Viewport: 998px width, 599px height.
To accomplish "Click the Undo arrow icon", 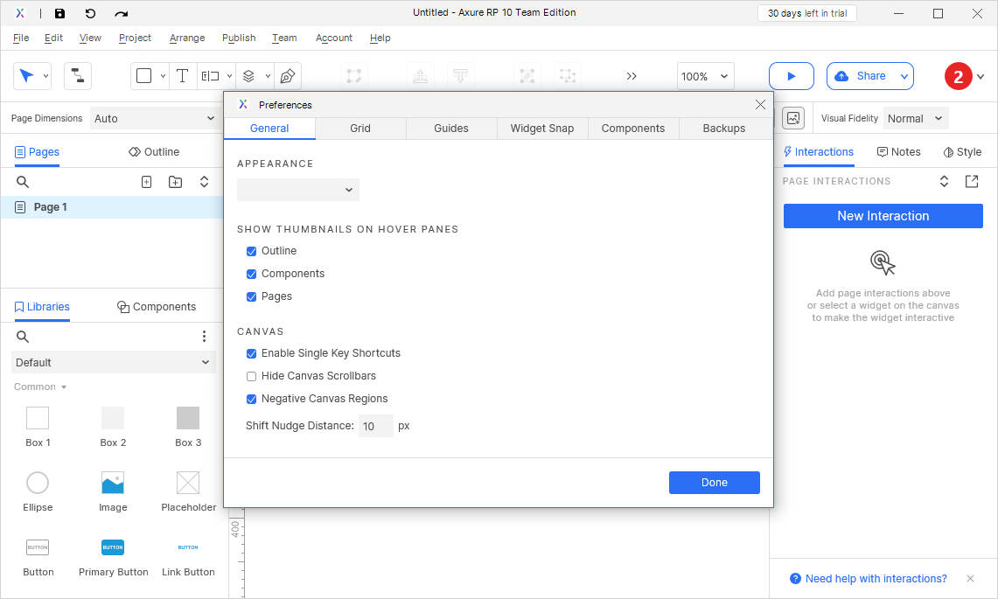I will 90,14.
